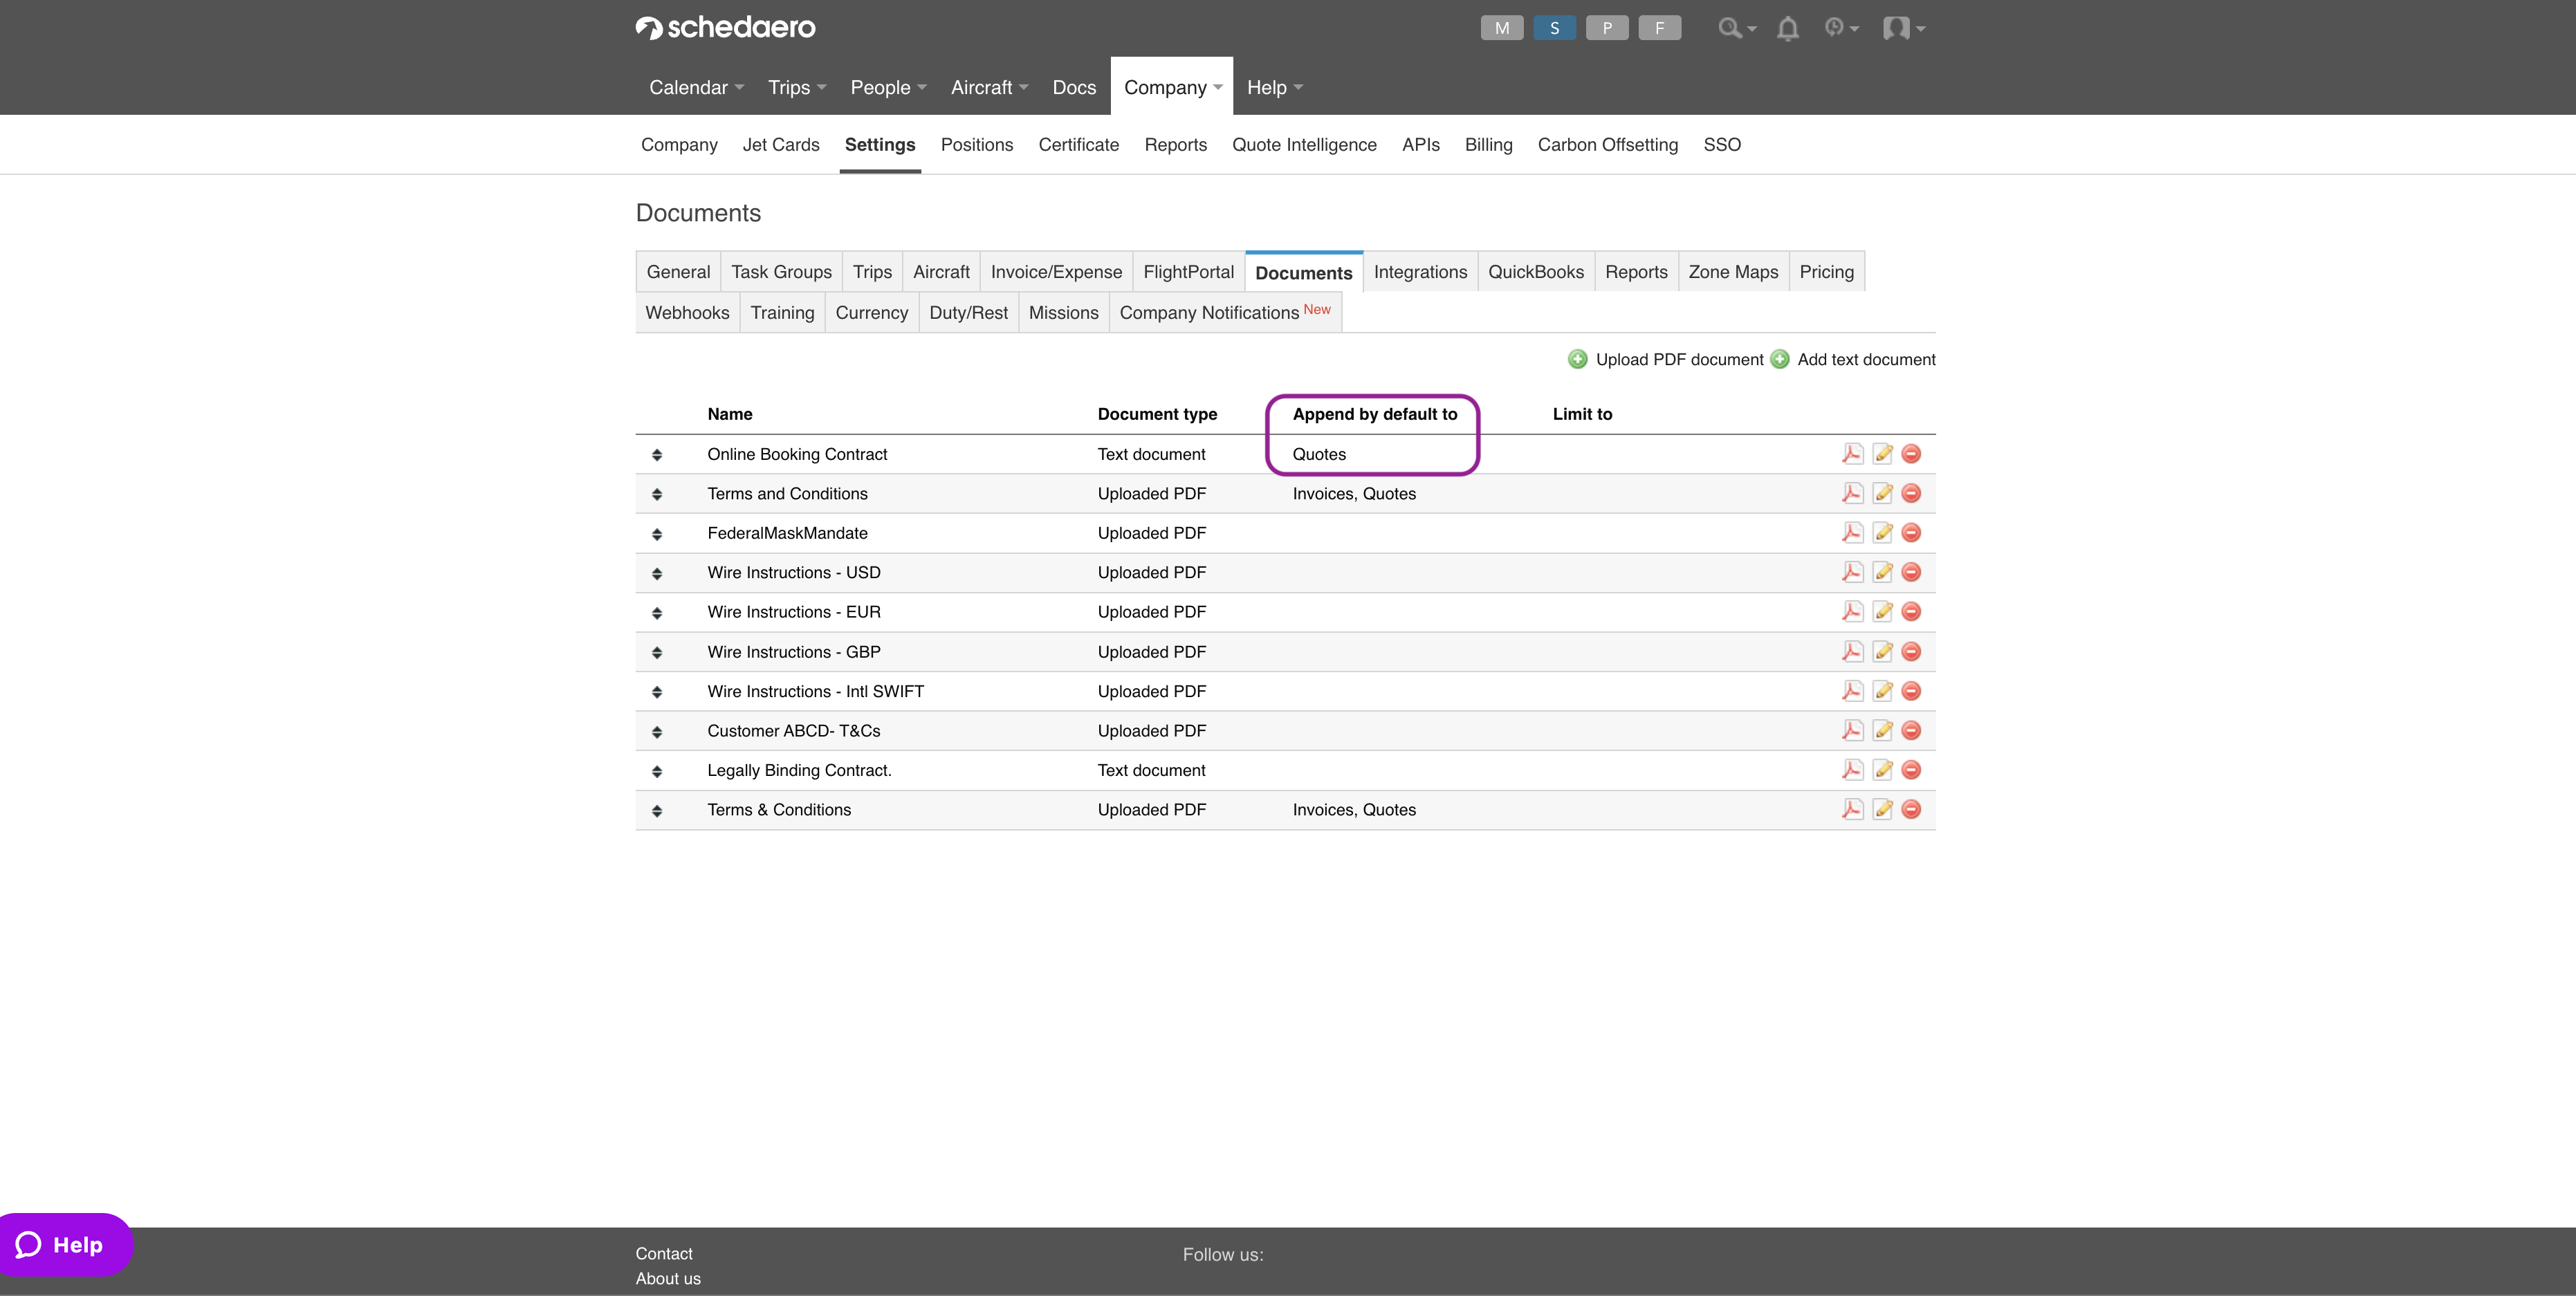Open the Billing page
This screenshot has width=2576, height=1296.
(x=1488, y=144)
